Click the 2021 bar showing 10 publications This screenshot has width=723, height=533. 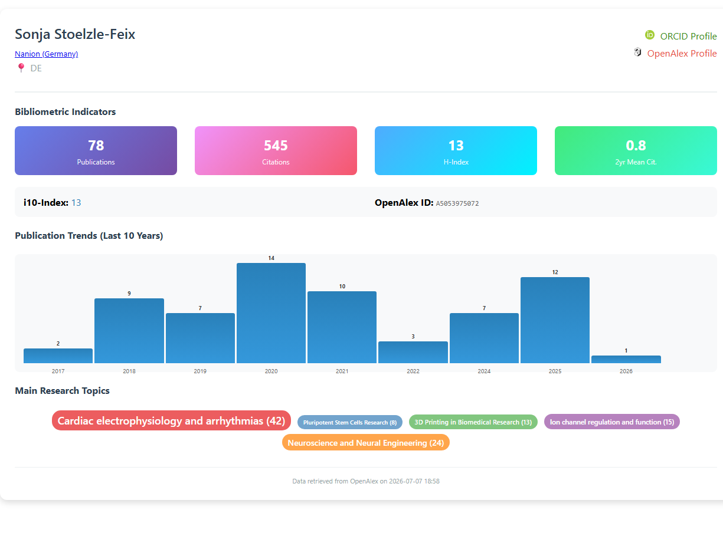342,327
